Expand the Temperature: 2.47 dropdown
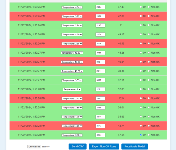Screen dimensions: 176x150 (72, 98)
